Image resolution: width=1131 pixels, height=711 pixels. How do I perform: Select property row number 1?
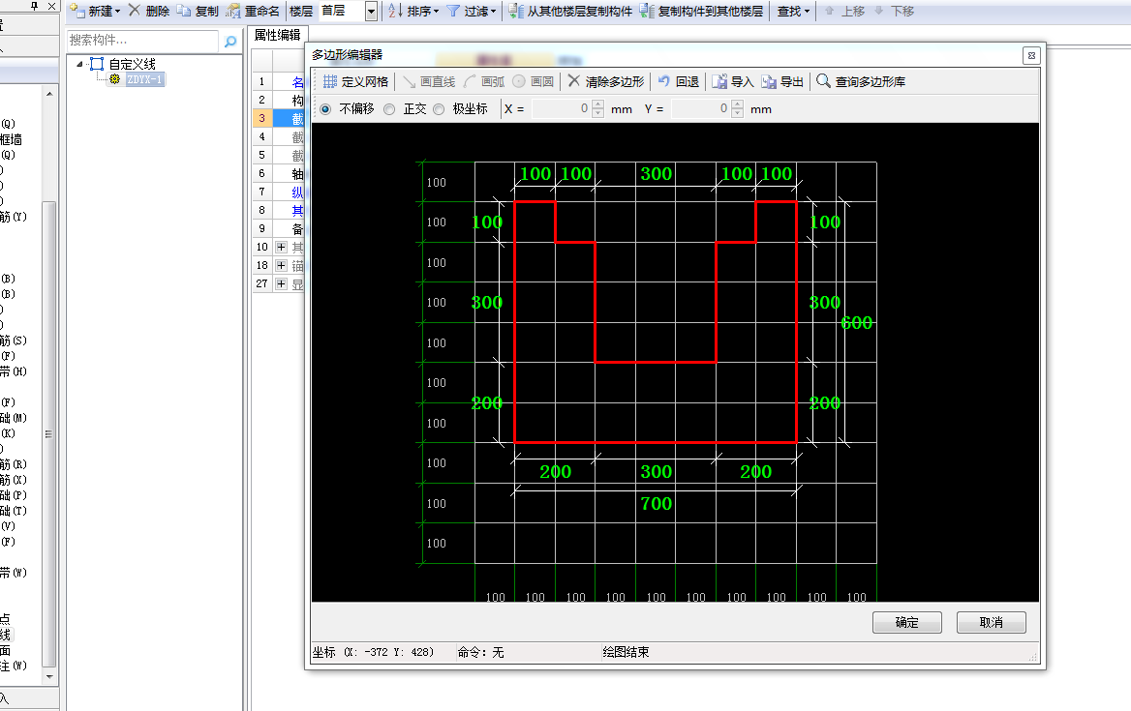261,81
